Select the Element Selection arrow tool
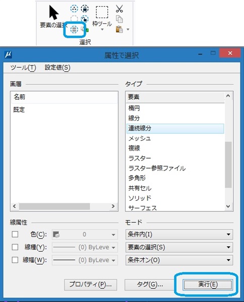Image resolution: width=244 pixels, height=302 pixels. point(53,13)
